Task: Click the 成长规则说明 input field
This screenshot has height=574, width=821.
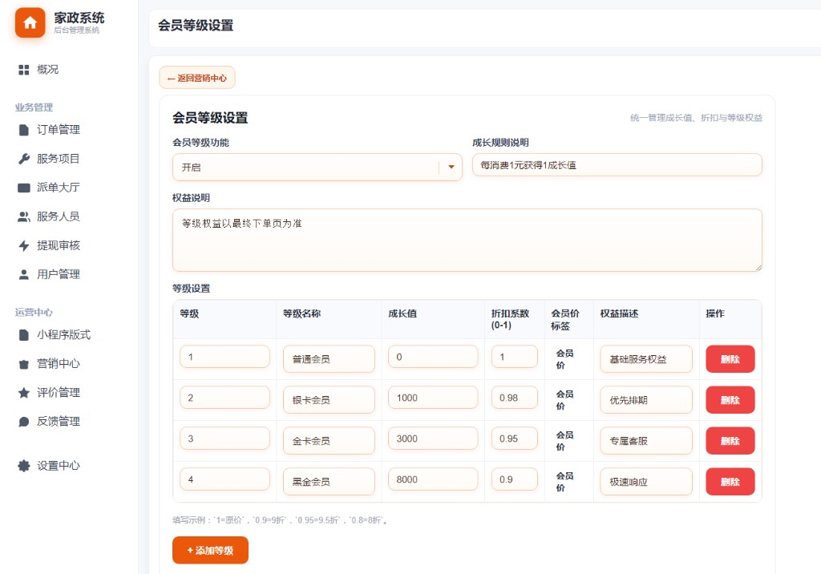Action: [617, 165]
